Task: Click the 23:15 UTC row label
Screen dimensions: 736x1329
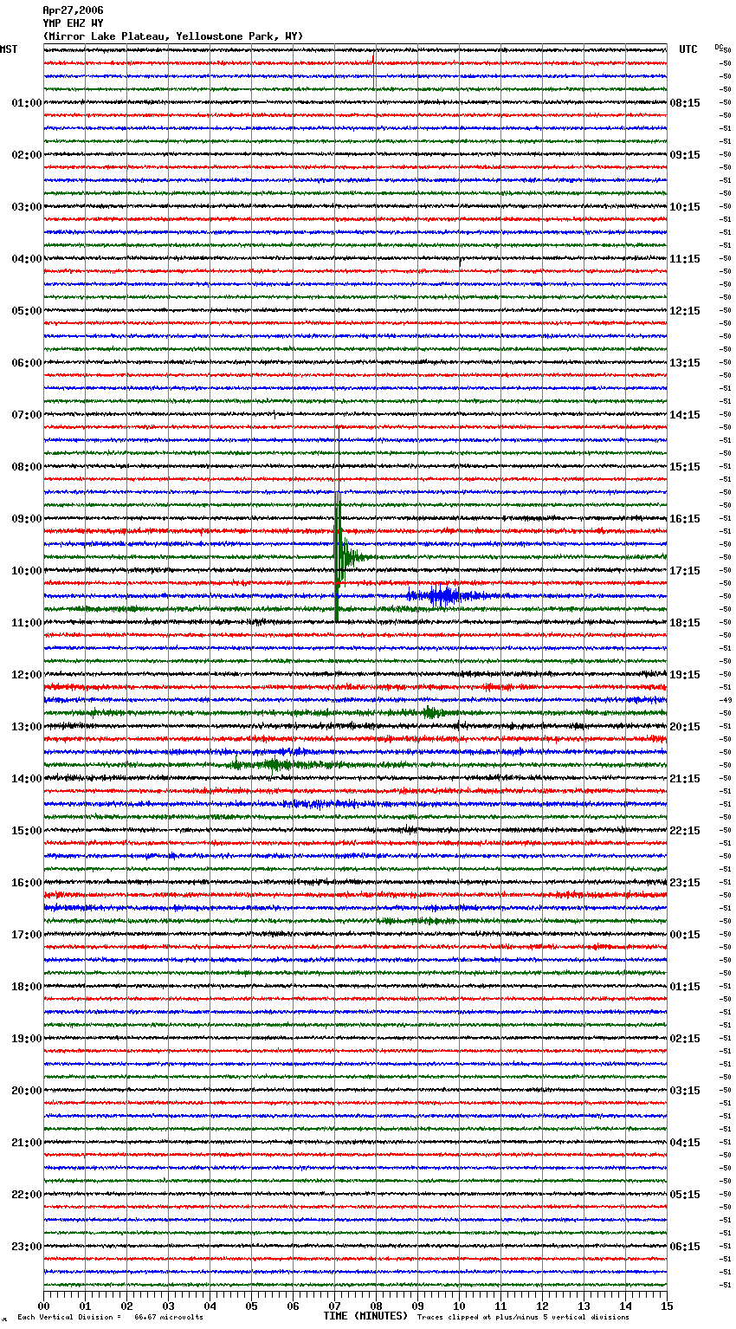Action: [685, 883]
